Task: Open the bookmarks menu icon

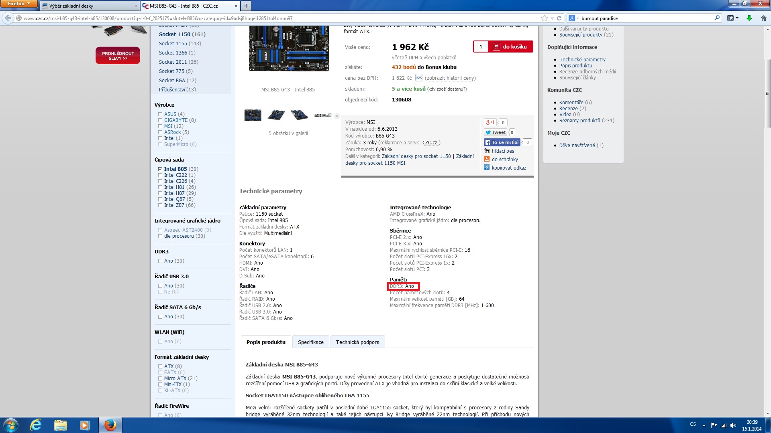Action: [732, 18]
